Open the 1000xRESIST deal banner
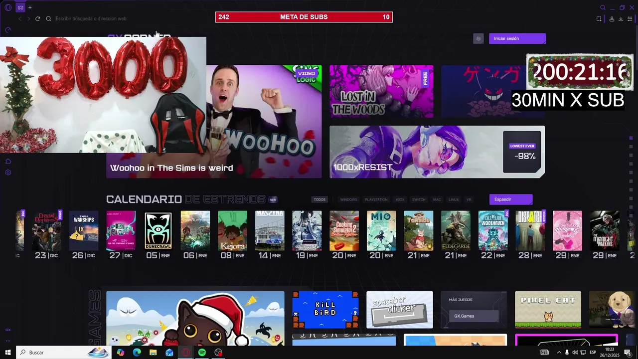 pos(437,152)
